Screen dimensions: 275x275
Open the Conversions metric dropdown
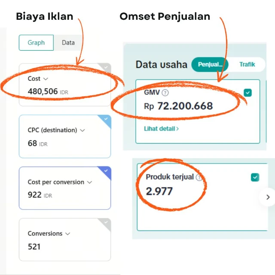point(67,234)
